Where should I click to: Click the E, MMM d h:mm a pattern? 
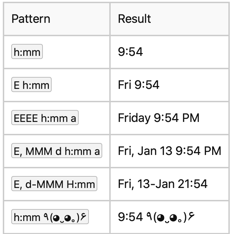tap(57, 151)
